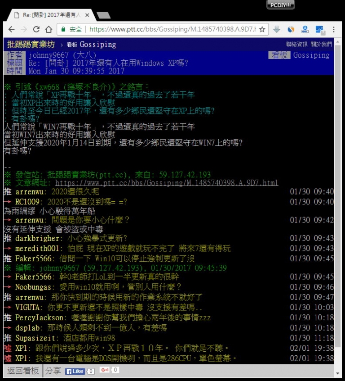Click the G+1 count 0

[x=115, y=370]
